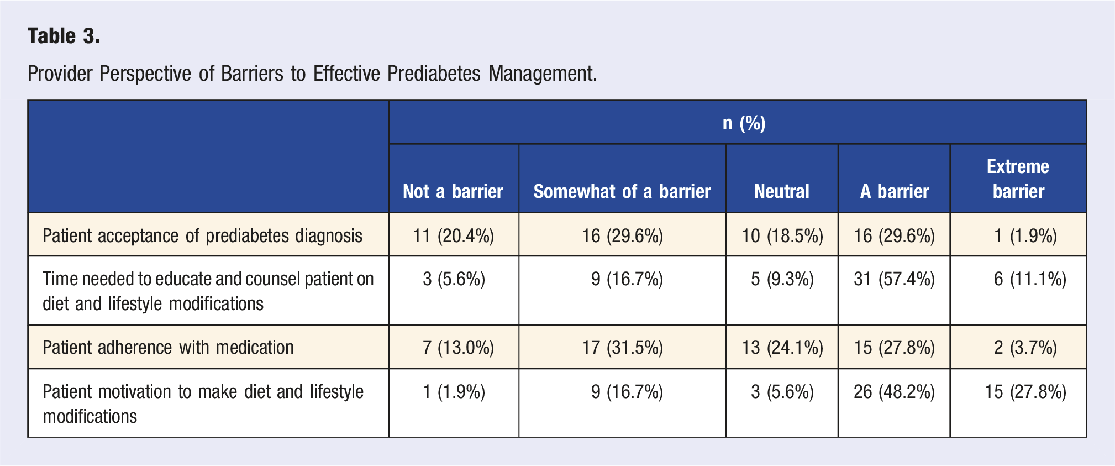Image resolution: width=1115 pixels, height=466 pixels.
Task: Select the cell showing 13 (24.1%)
Action: pyautogui.click(x=782, y=347)
